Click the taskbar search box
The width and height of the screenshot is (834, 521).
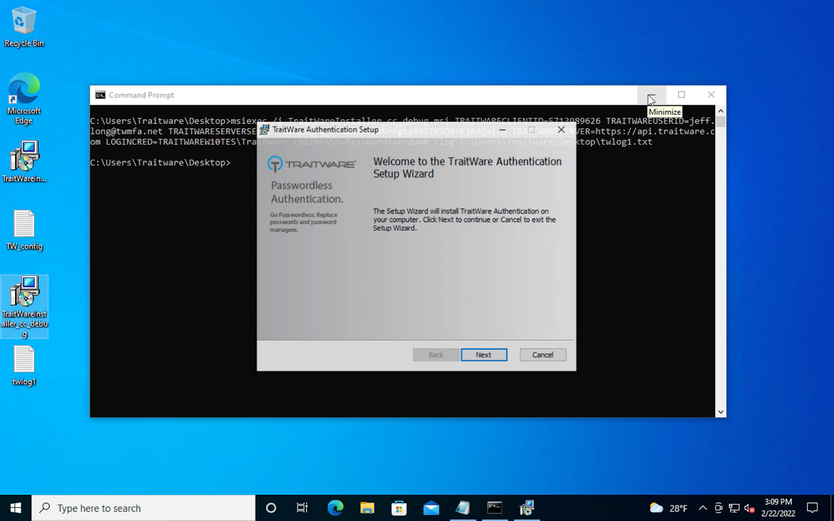(x=144, y=508)
